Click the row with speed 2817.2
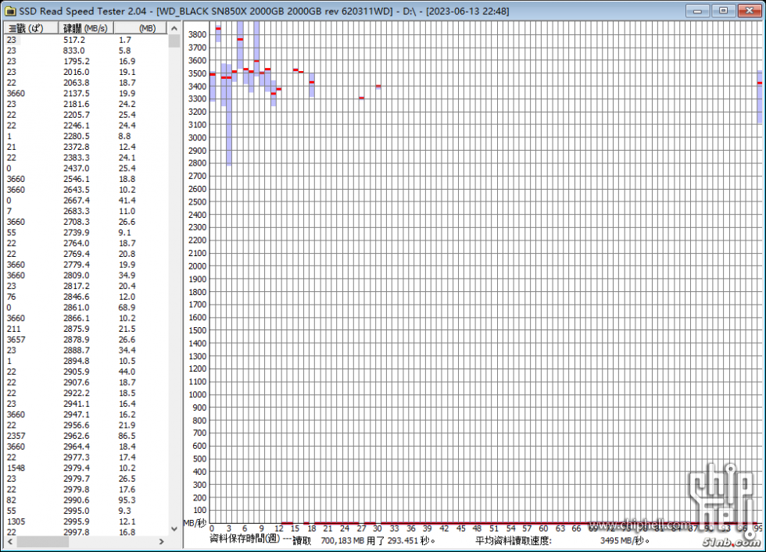The height and width of the screenshot is (552, 766). point(86,287)
